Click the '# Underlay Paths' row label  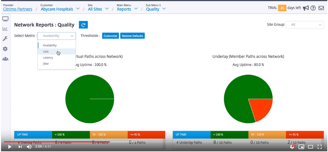point(189,143)
